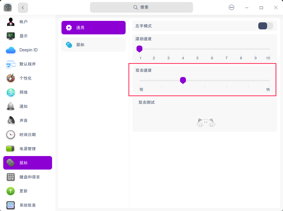This screenshot has height=211, width=283.
Task: Open the 个性化 (Personalization) palette icon
Action: pos(11,78)
